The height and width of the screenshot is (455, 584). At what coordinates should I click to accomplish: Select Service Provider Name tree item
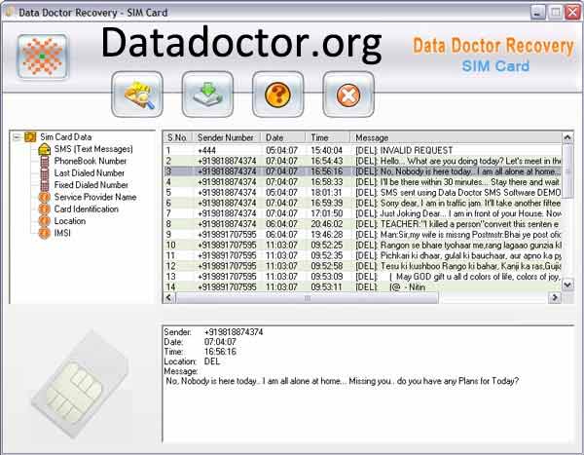click(95, 197)
